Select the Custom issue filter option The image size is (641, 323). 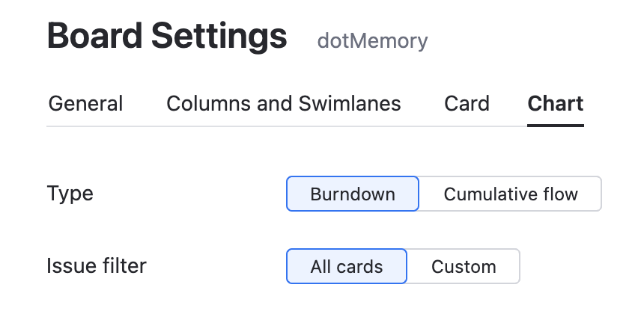(x=464, y=266)
